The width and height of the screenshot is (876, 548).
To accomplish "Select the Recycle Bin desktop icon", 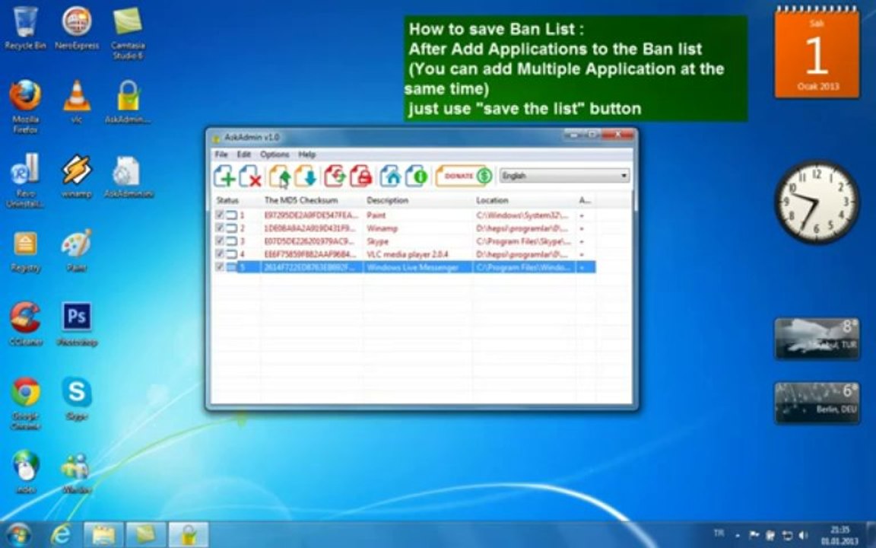I will [25, 28].
